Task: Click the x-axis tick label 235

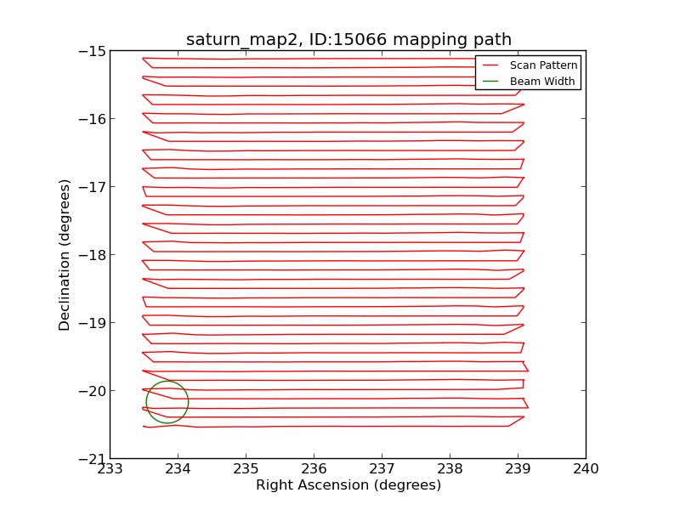Action: (246, 469)
